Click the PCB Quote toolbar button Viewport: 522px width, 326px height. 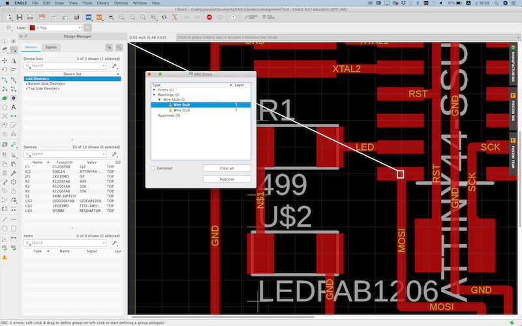point(269,18)
